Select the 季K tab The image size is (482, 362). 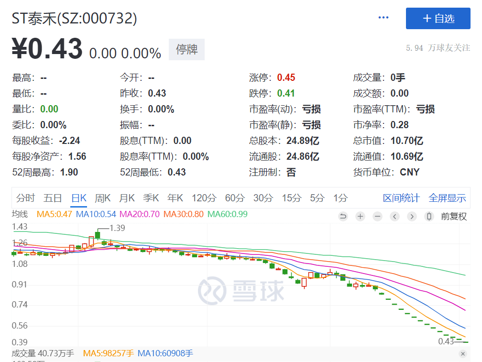coord(151,198)
